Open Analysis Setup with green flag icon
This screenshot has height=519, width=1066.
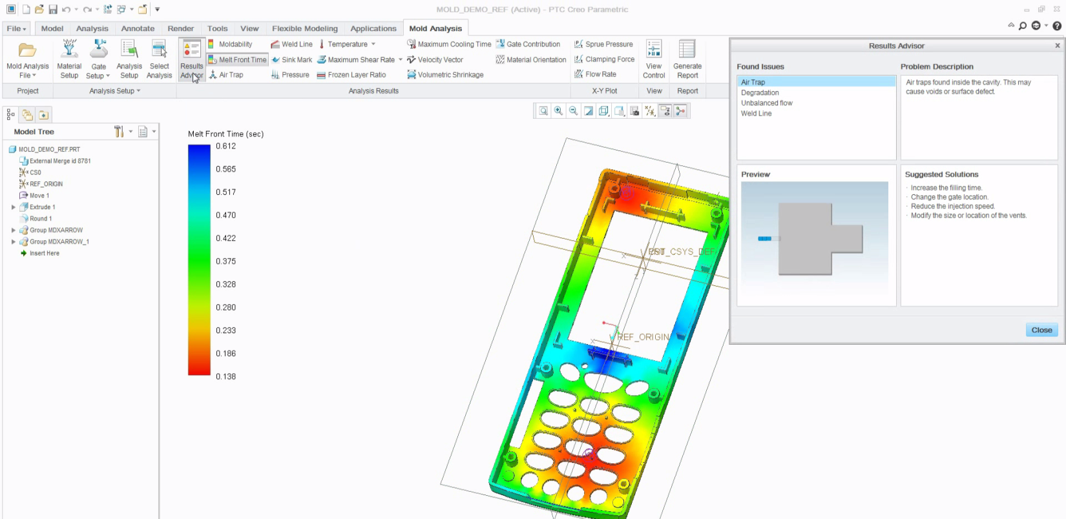click(x=129, y=59)
